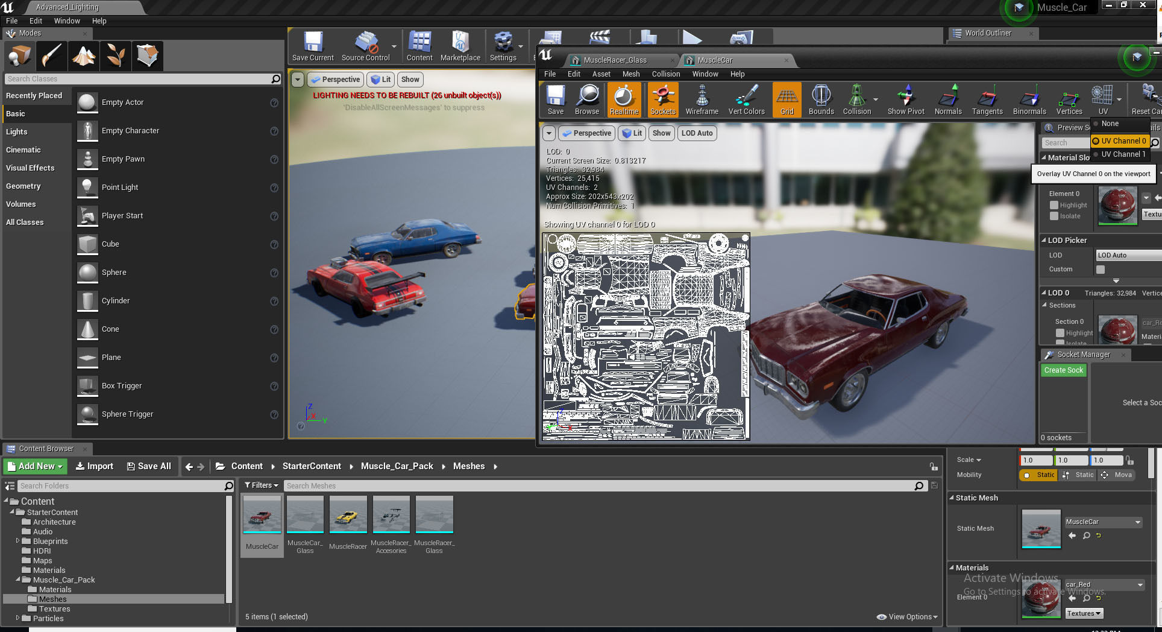Screen dimensions: 1162x632
Task: Click Browse icon in mesh editor toolbar
Action: 587,100
